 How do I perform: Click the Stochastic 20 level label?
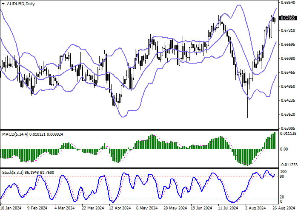point(282,197)
